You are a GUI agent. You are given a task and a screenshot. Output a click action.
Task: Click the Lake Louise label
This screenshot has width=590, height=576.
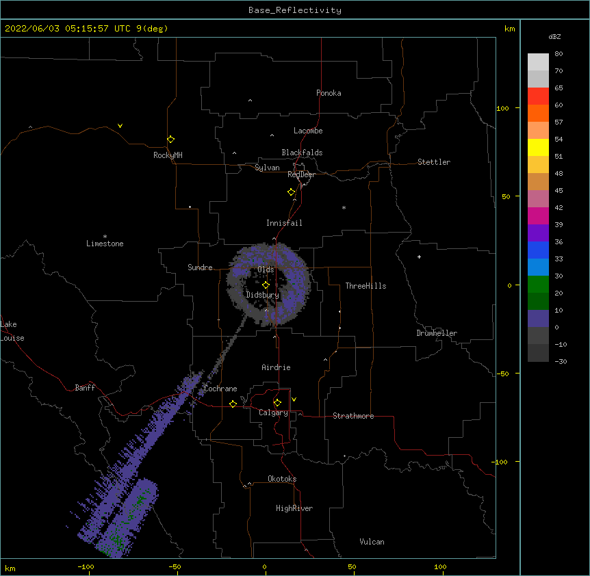pyautogui.click(x=12, y=331)
